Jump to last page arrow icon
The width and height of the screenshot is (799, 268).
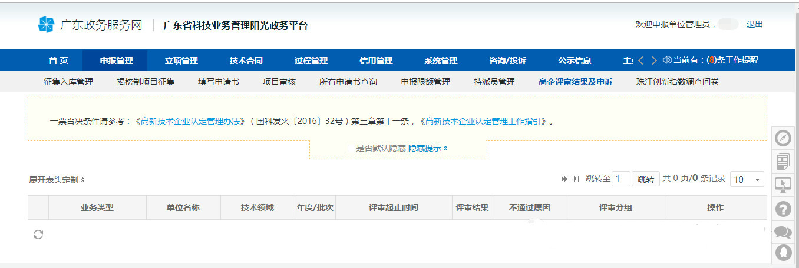point(576,179)
